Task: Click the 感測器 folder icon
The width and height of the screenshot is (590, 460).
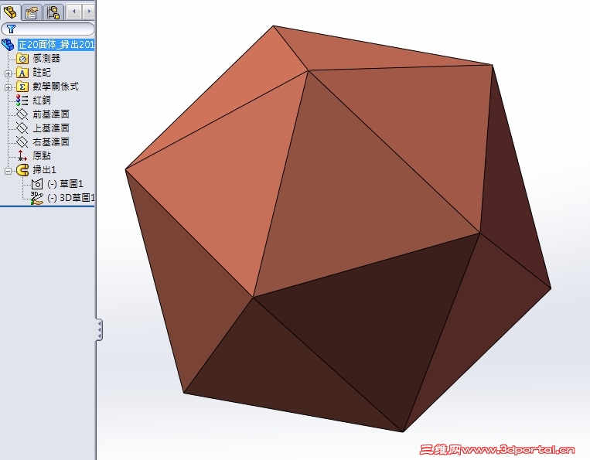Action: (22, 59)
